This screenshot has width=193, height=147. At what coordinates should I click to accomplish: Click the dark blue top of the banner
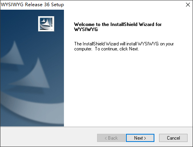pyautogui.click(x=19, y=19)
